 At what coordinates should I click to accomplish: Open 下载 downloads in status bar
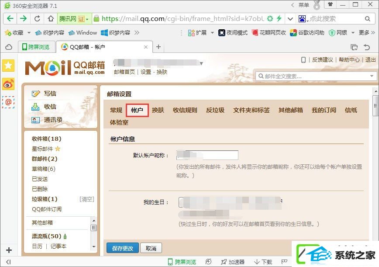263,262
